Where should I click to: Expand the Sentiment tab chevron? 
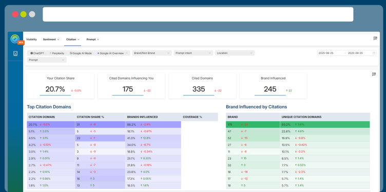(x=58, y=40)
